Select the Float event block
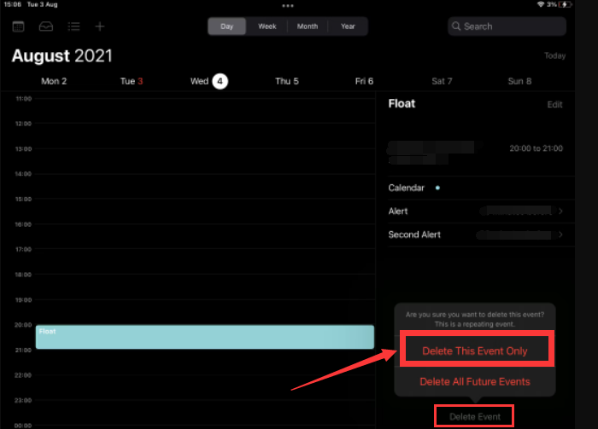Screen dimensions: 598x429 click(205, 337)
